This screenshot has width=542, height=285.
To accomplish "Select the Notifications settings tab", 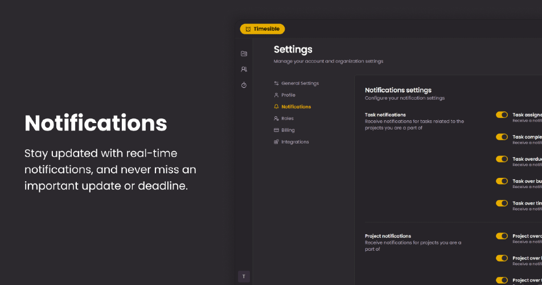I will point(293,107).
